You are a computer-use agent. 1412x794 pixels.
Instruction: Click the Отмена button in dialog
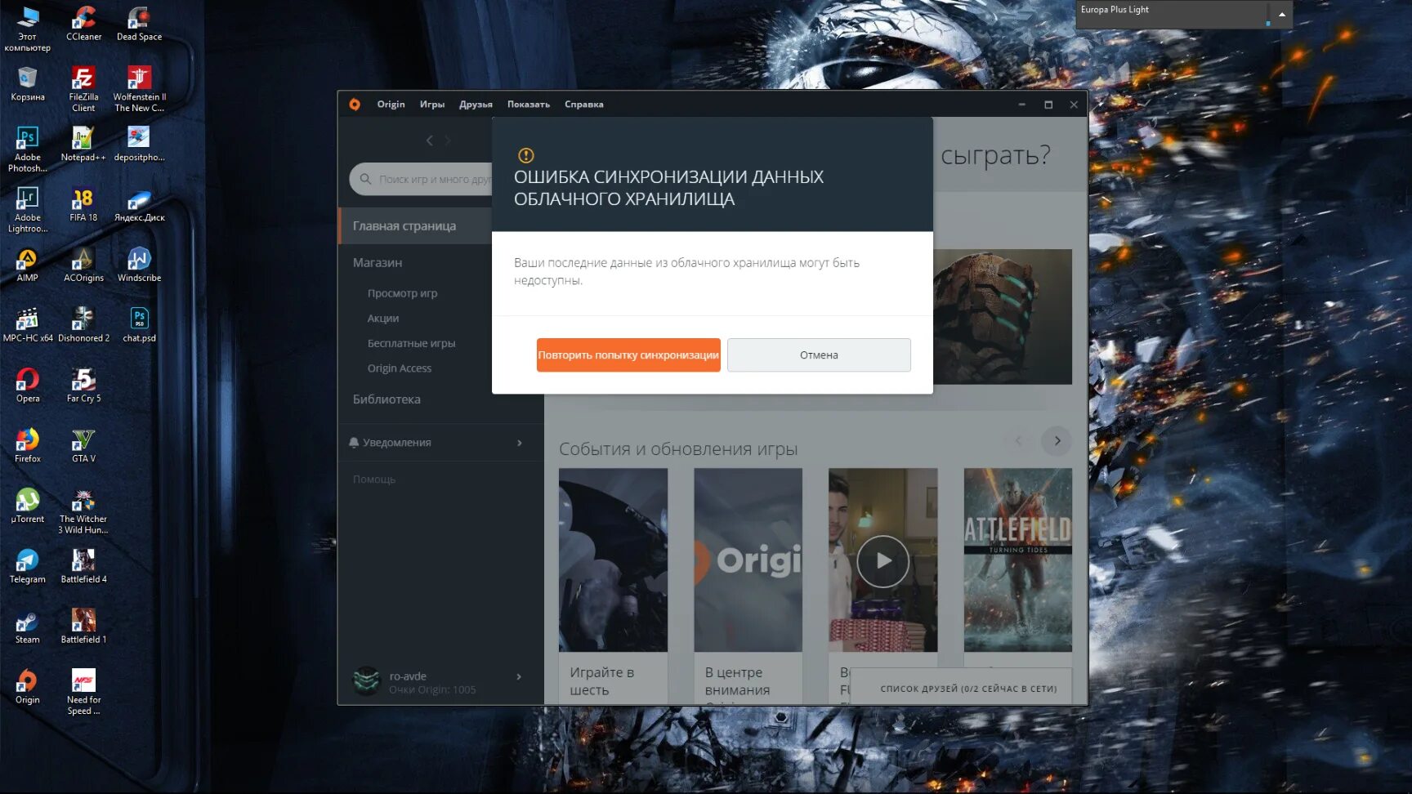click(819, 355)
